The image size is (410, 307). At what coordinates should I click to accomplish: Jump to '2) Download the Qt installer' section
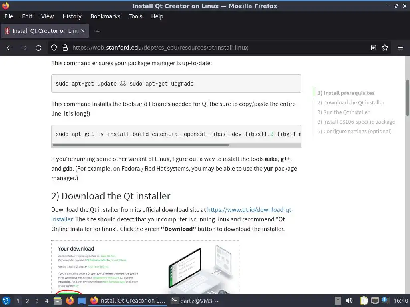pos(351,103)
